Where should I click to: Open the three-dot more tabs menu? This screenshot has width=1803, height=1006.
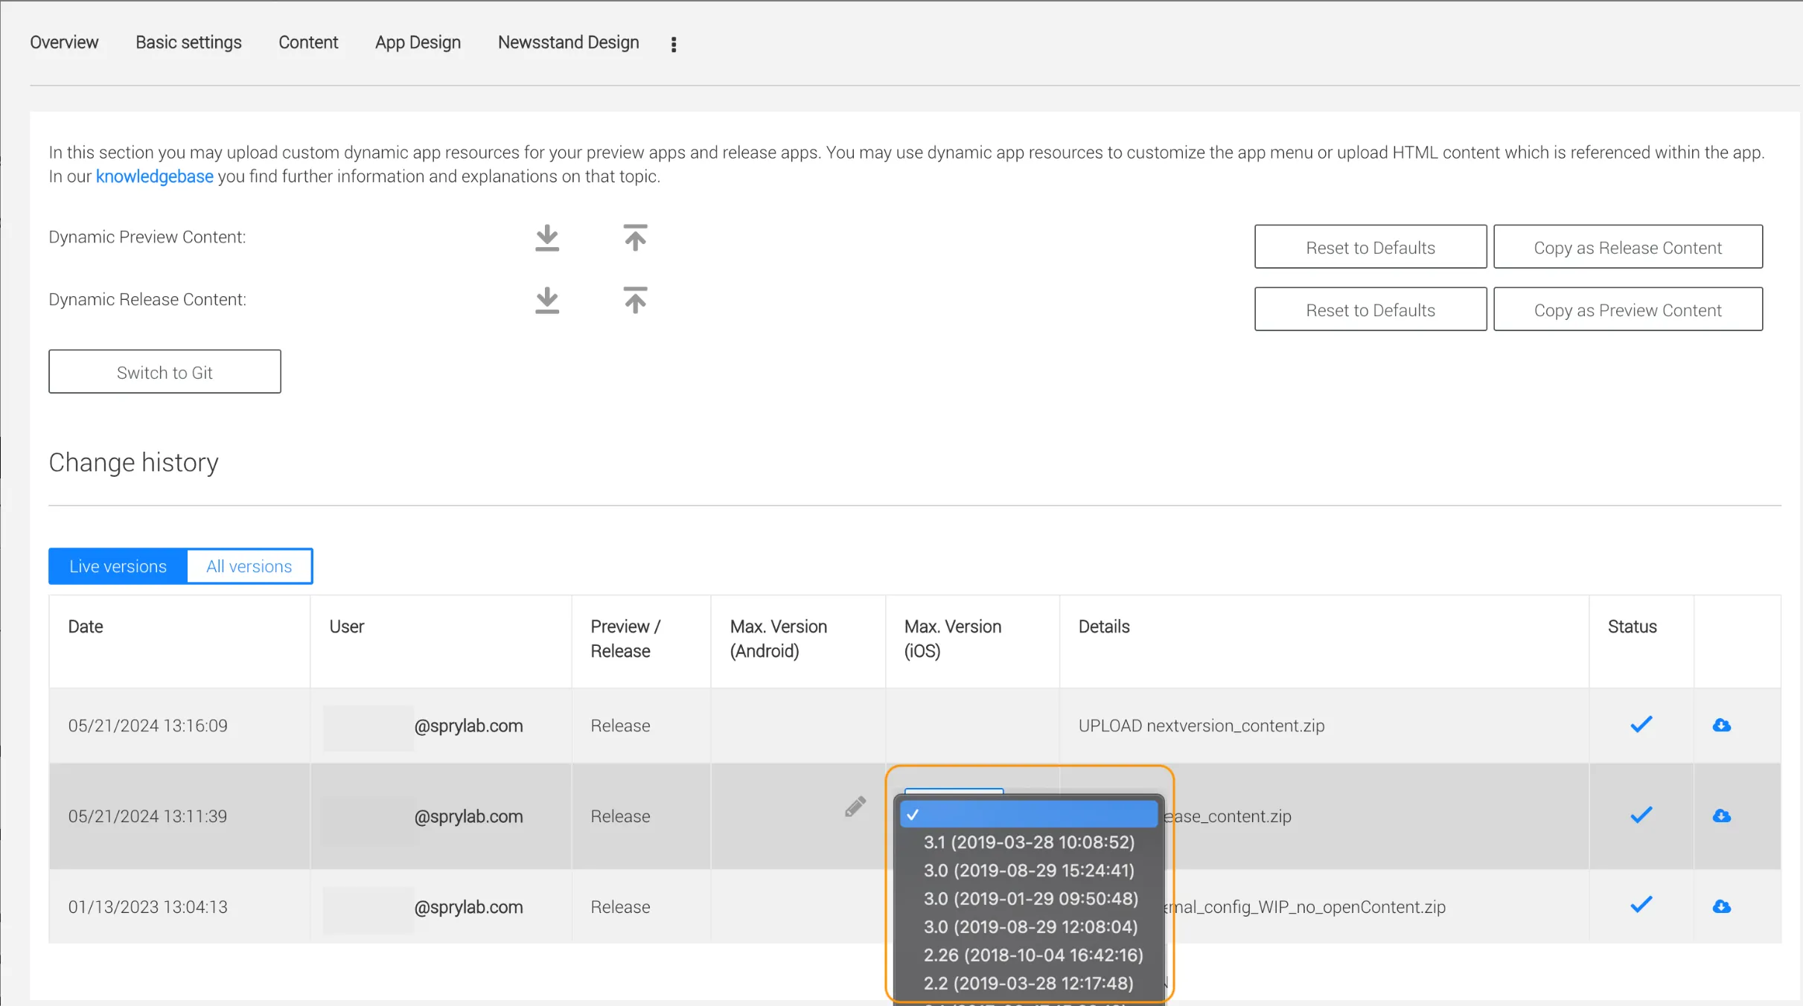(674, 45)
